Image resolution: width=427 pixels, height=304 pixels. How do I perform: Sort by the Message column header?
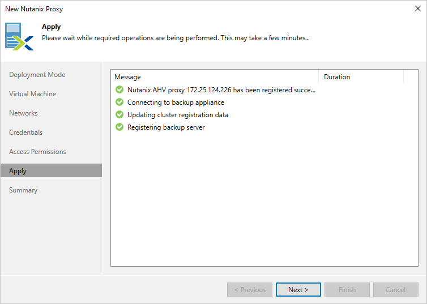click(x=215, y=77)
